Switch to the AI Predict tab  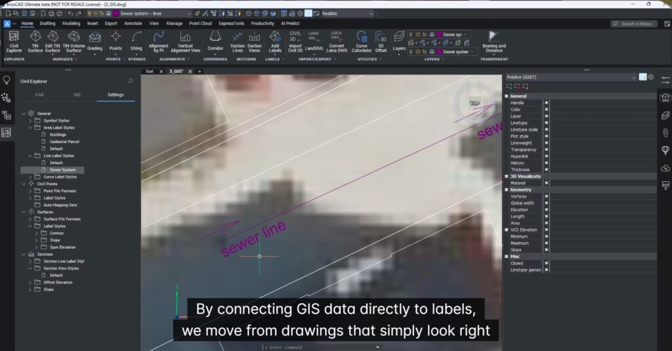tap(290, 24)
